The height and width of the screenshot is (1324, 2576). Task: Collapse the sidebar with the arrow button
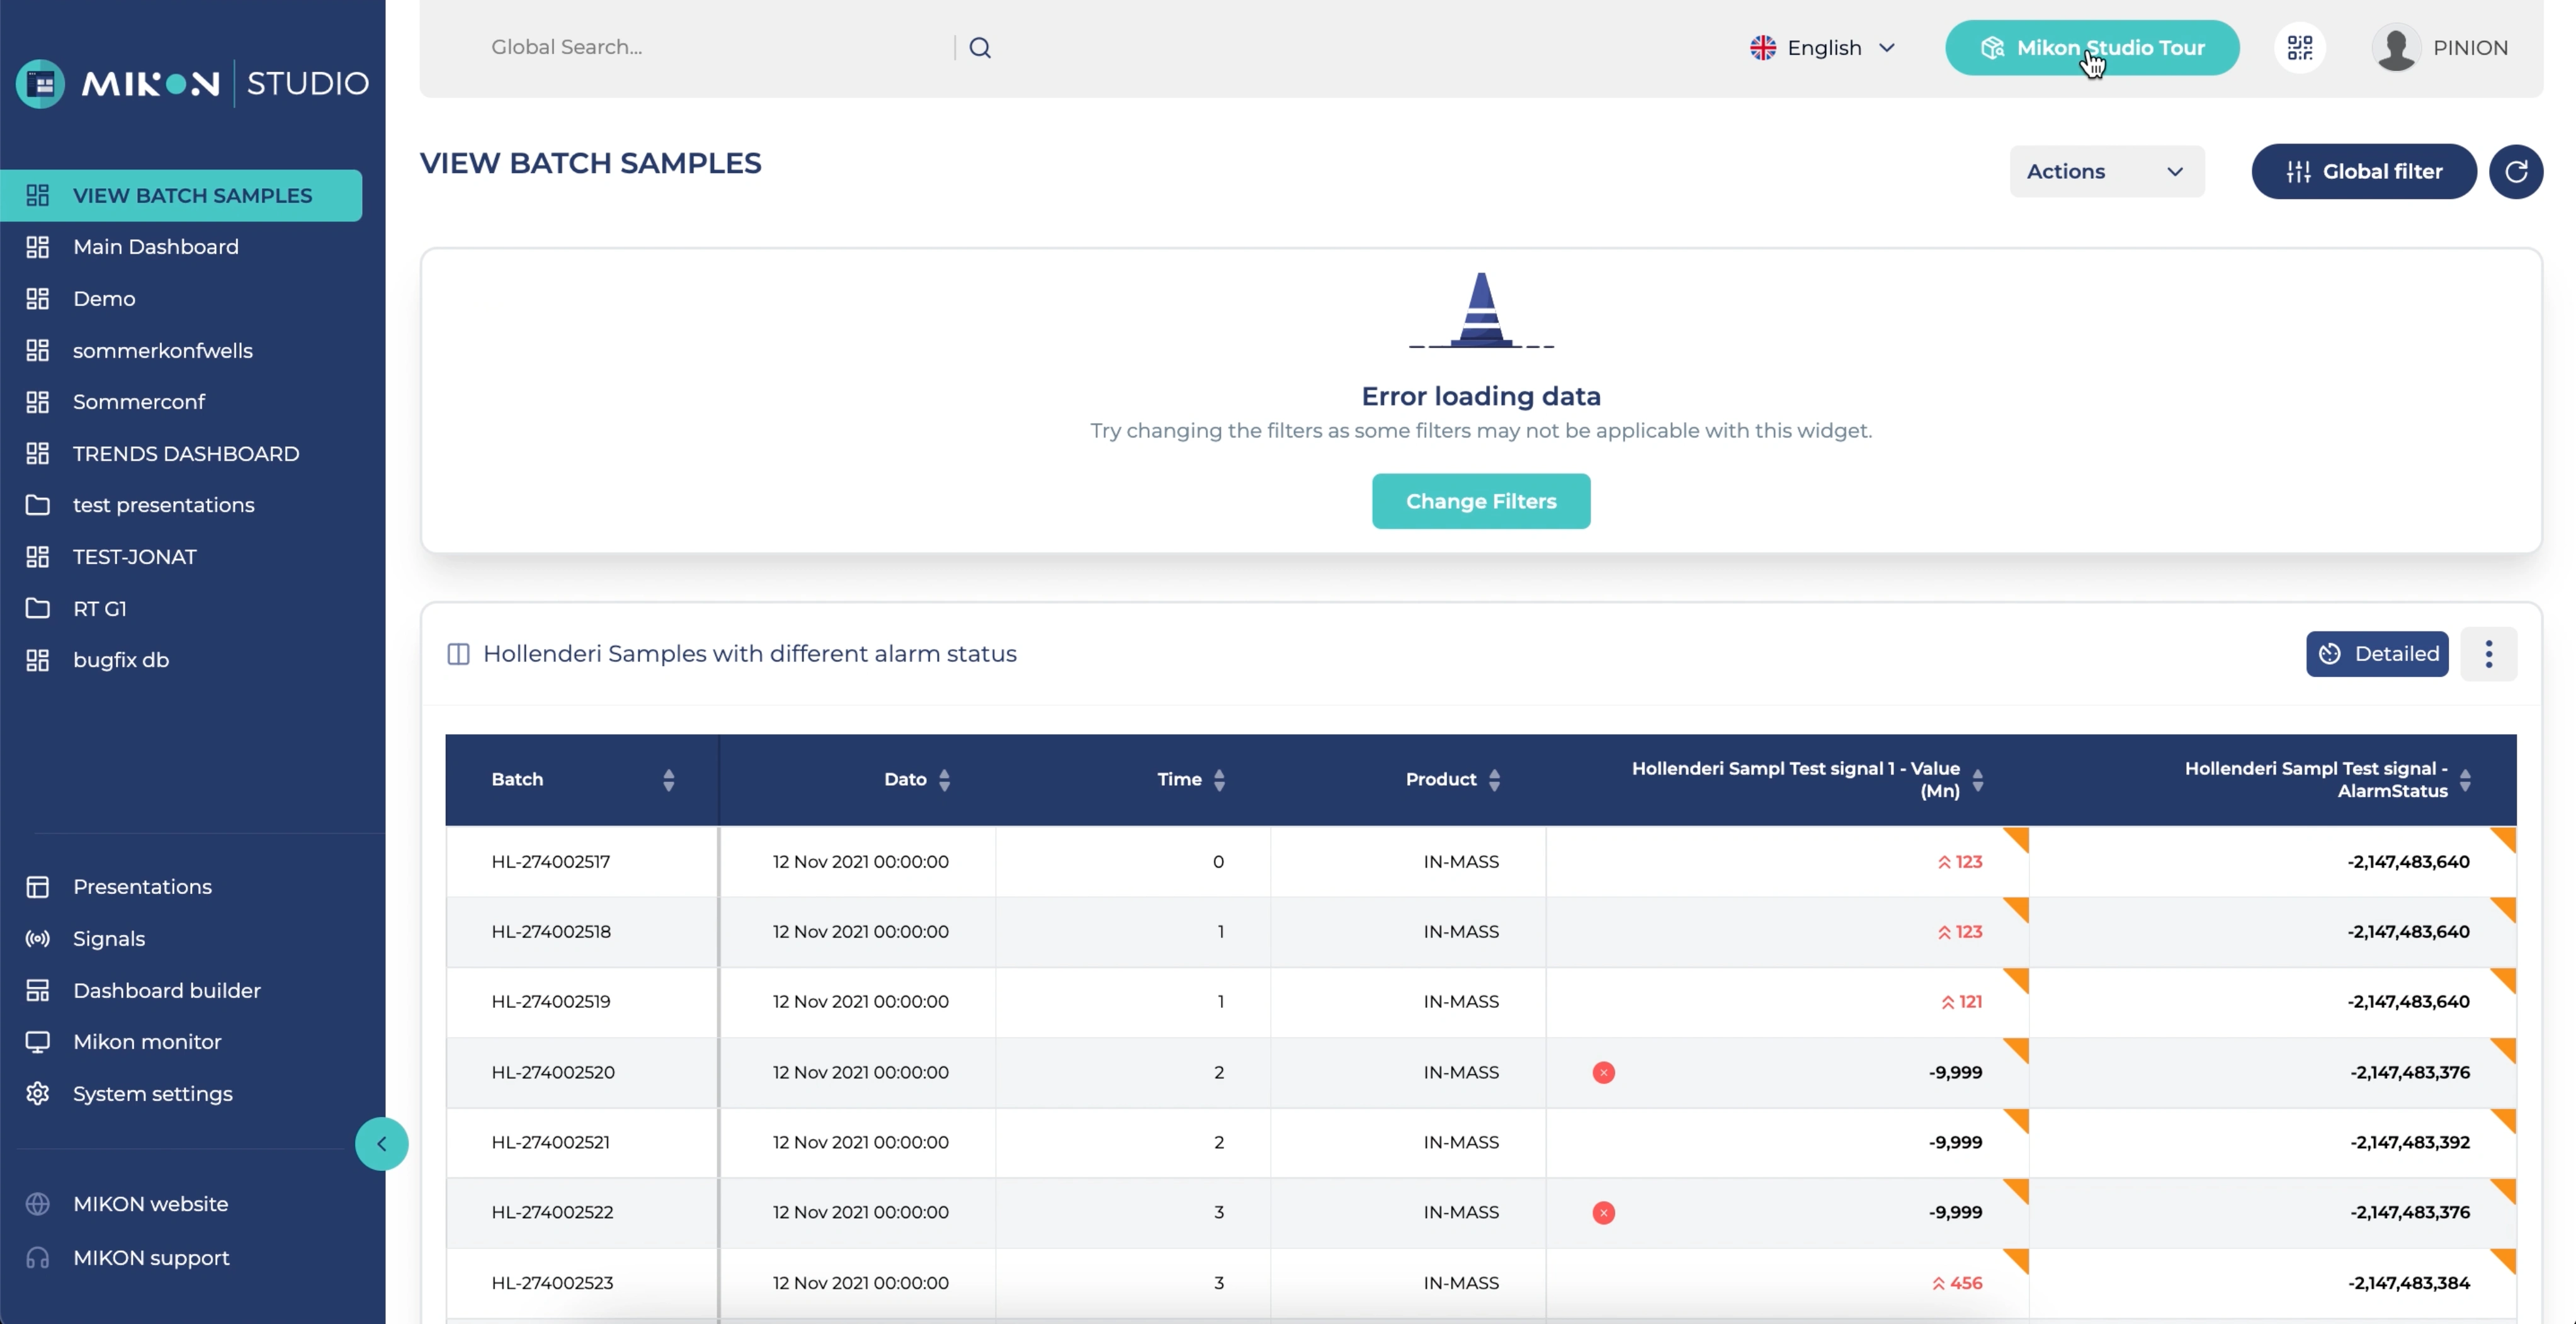coord(381,1144)
